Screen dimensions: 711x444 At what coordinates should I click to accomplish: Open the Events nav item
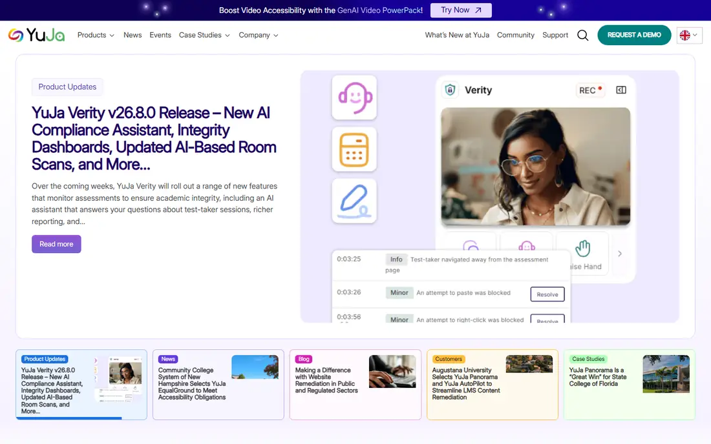(x=160, y=35)
